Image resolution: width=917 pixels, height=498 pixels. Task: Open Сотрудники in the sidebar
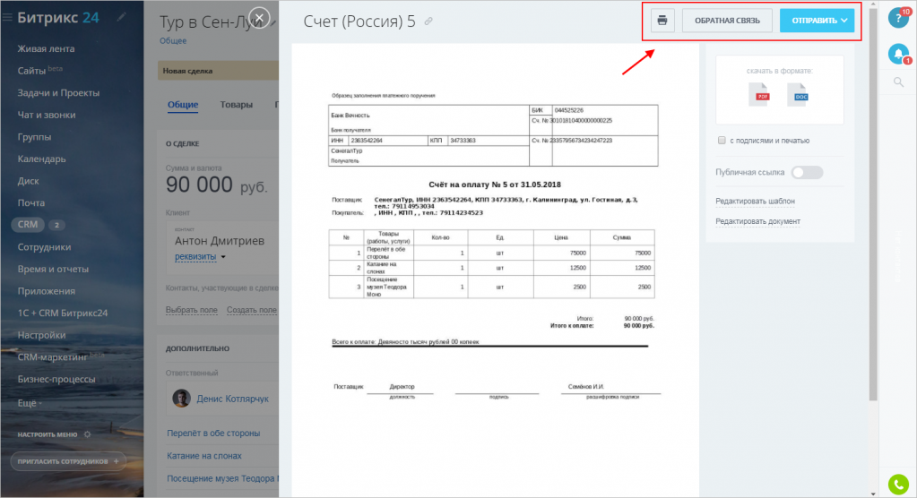pyautogui.click(x=44, y=247)
